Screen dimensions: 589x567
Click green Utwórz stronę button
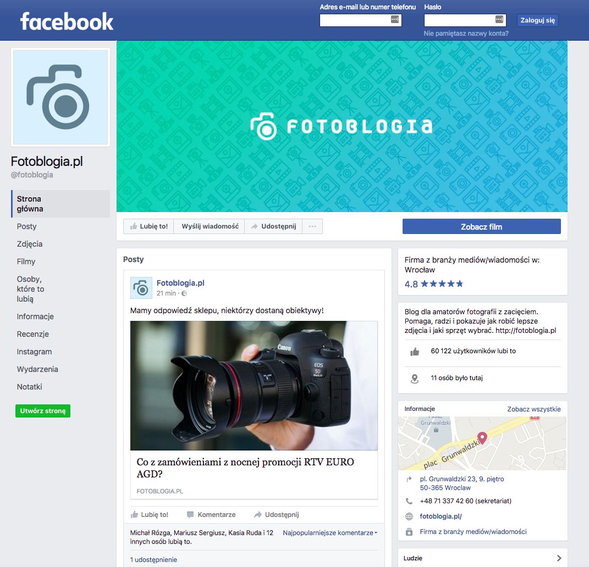tap(43, 411)
